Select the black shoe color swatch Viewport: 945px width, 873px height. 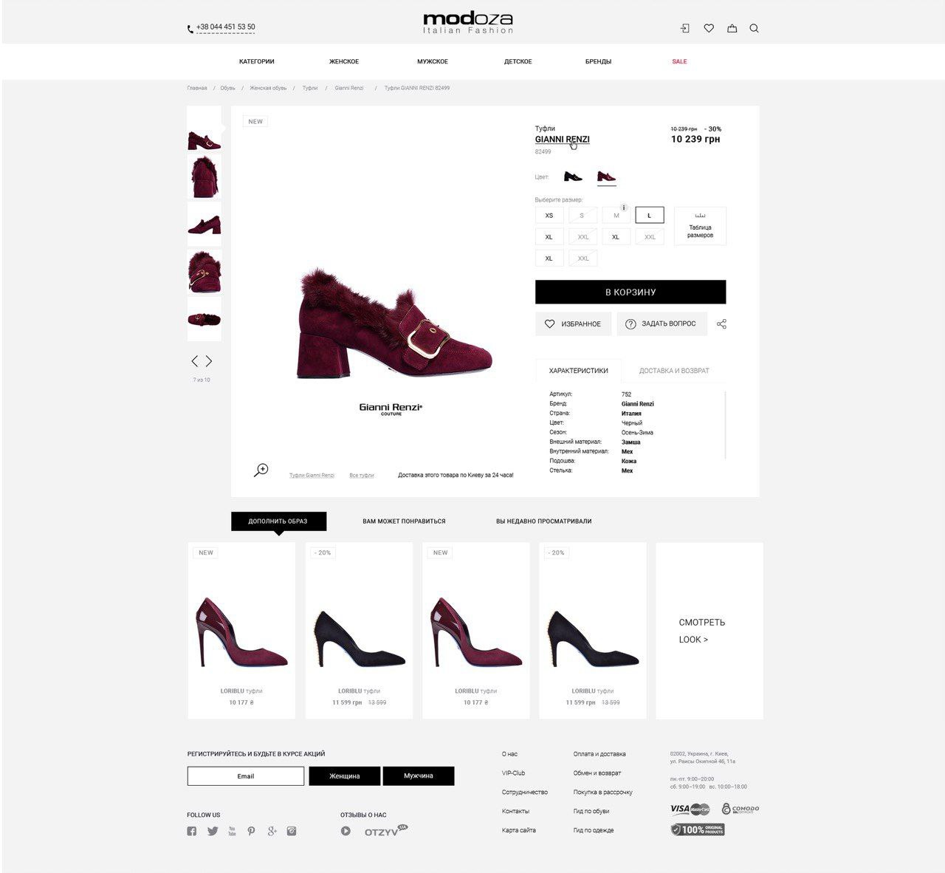(573, 177)
